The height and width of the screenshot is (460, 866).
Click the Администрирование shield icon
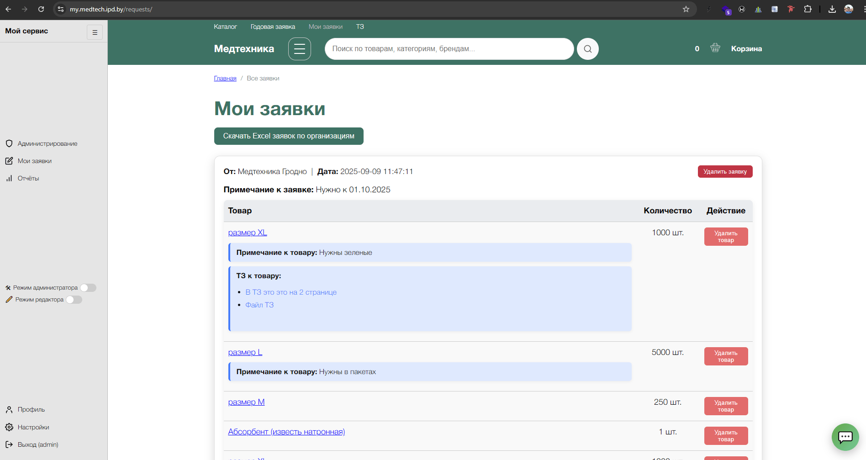point(9,143)
